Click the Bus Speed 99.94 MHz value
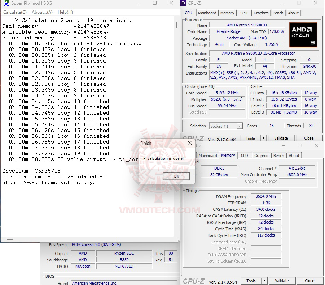 click(227, 106)
